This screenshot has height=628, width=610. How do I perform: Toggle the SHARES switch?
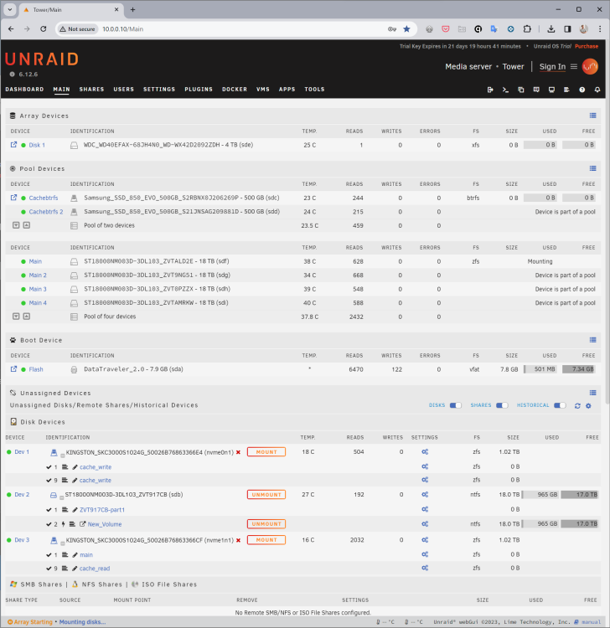coord(502,405)
